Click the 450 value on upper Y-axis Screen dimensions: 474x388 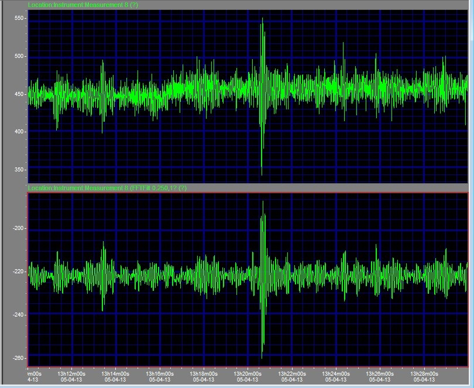(19, 94)
